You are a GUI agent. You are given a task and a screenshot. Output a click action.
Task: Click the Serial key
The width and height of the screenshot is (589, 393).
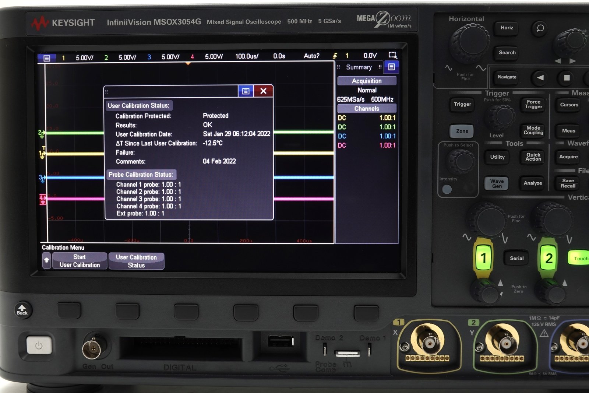[x=516, y=259]
